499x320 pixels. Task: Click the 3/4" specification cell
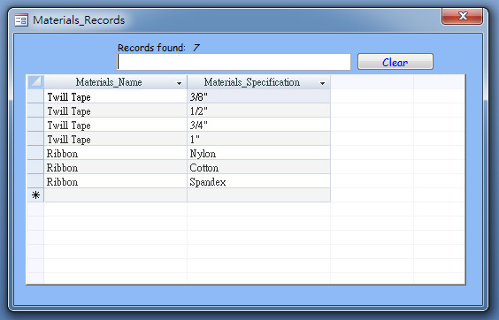tap(258, 125)
